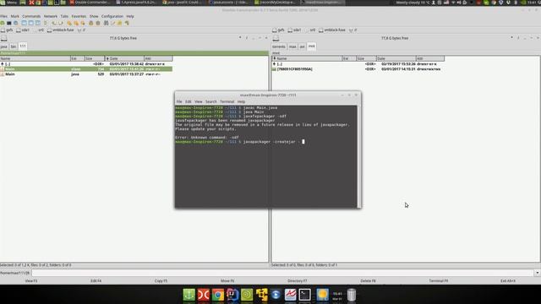Click the View F3 button
Image resolution: width=541 pixels, height=304 pixels.
tap(31, 281)
